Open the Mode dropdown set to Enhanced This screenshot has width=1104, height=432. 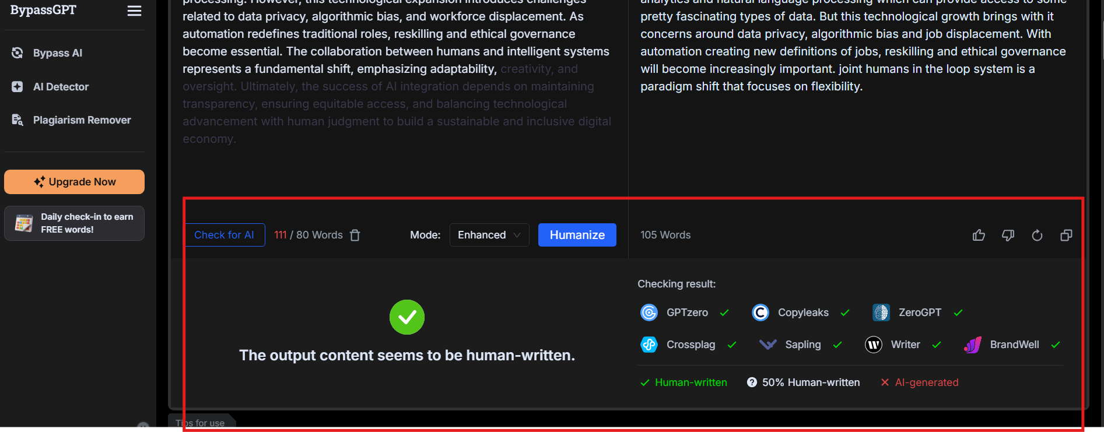[x=489, y=235]
